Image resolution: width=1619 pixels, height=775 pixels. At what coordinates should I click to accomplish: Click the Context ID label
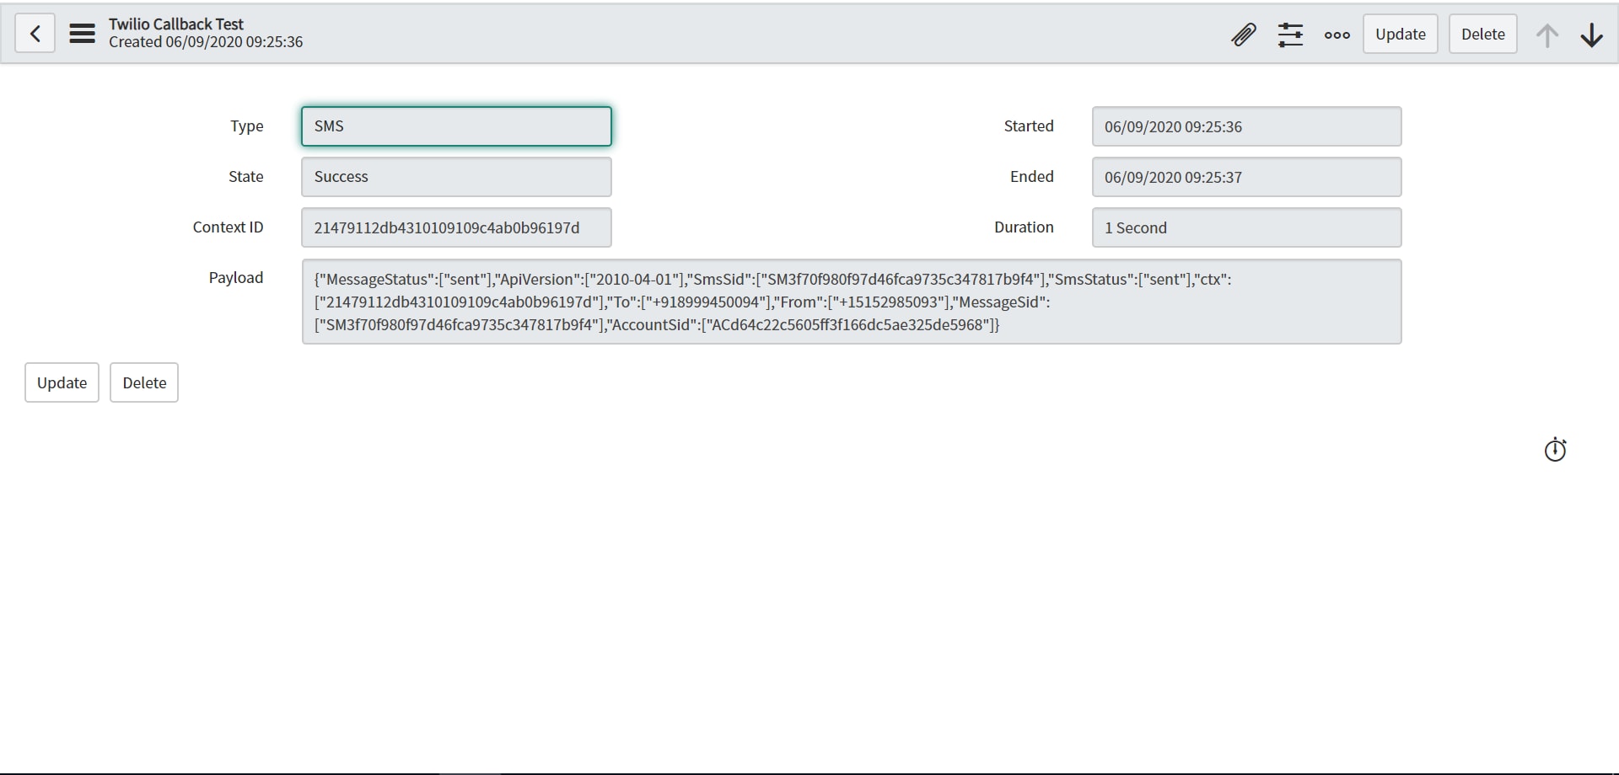[228, 227]
